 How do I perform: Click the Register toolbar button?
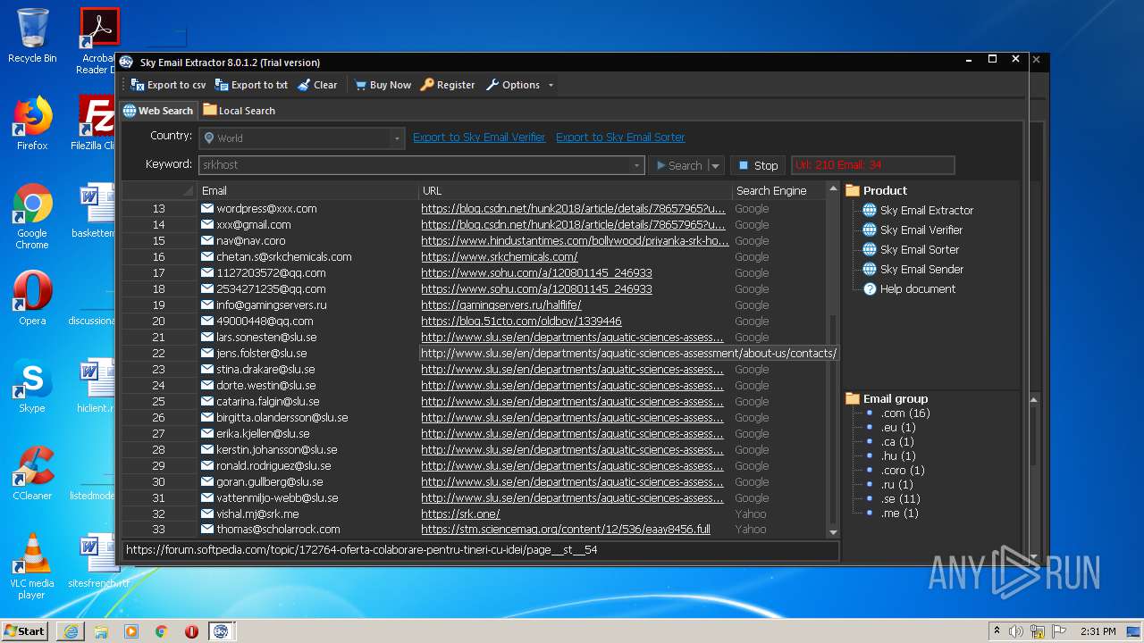click(x=448, y=85)
